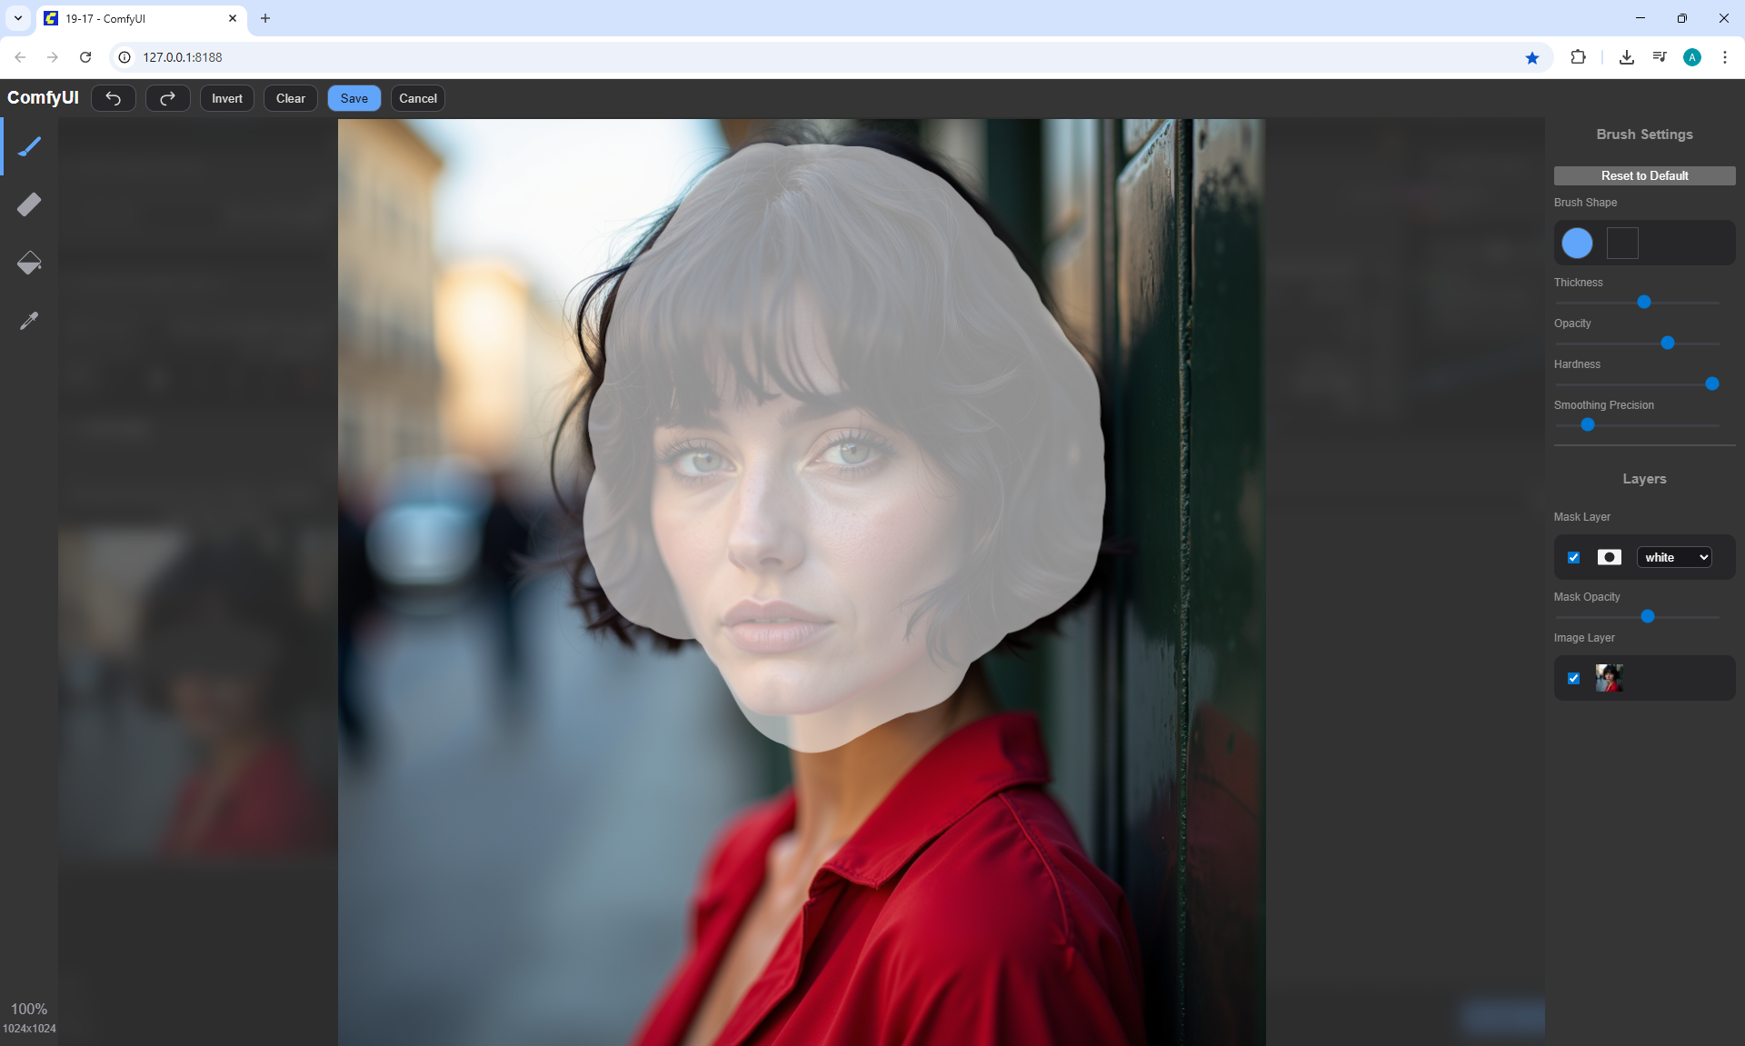This screenshot has height=1046, width=1745.
Task: Open the tab search dropdown arrow
Action: (x=17, y=18)
